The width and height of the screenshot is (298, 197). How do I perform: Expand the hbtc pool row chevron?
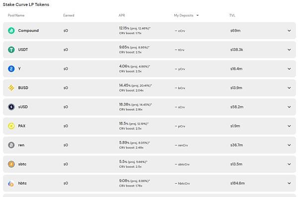point(289,183)
